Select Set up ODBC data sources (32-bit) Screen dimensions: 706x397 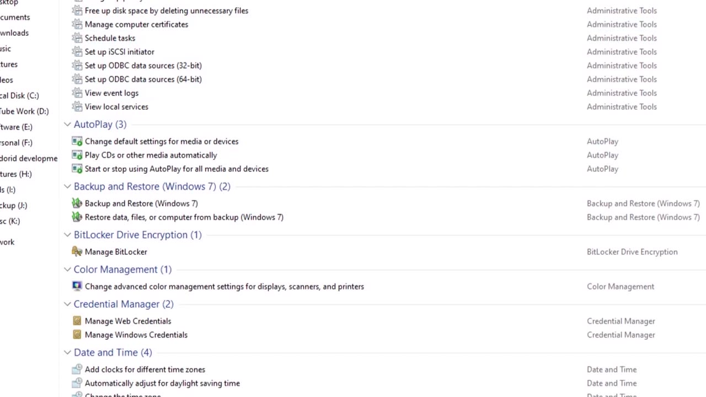tap(143, 66)
